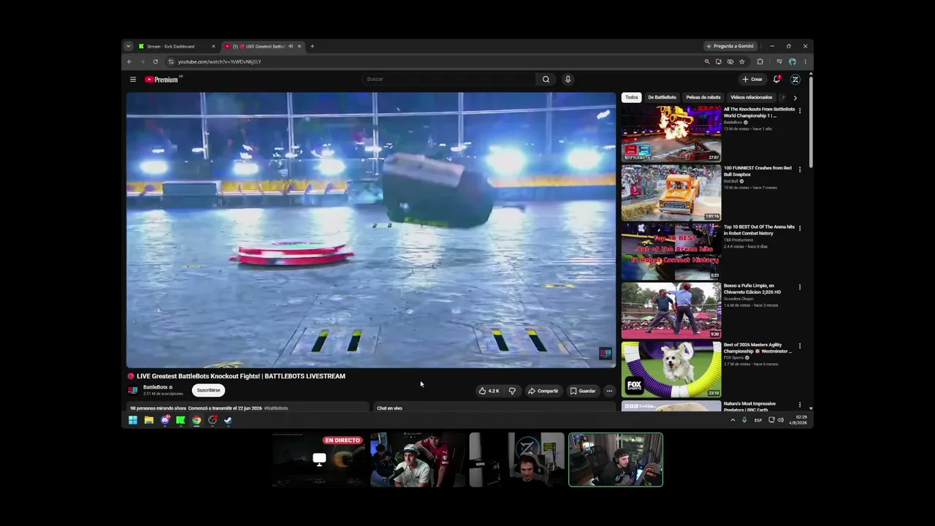This screenshot has width=935, height=526.
Task: Open BattleBots channel avatar
Action: pyautogui.click(x=133, y=390)
